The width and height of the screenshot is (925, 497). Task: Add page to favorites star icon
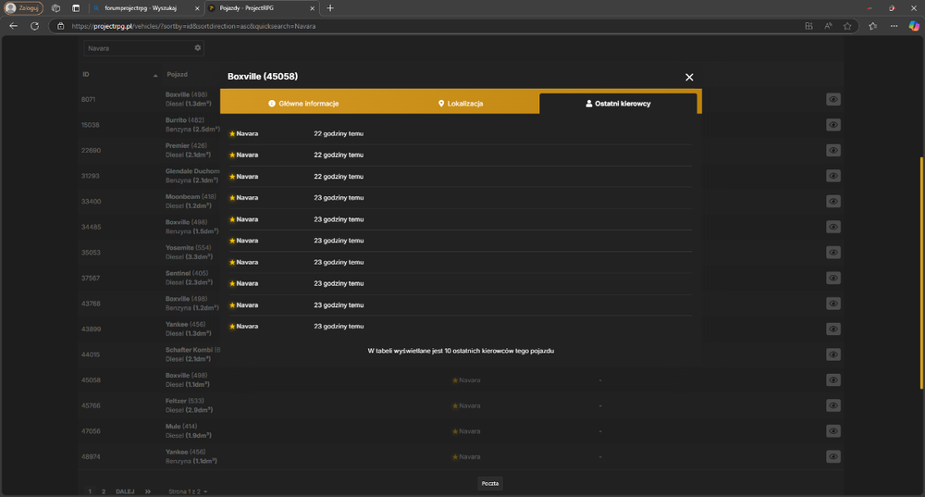[x=847, y=26]
